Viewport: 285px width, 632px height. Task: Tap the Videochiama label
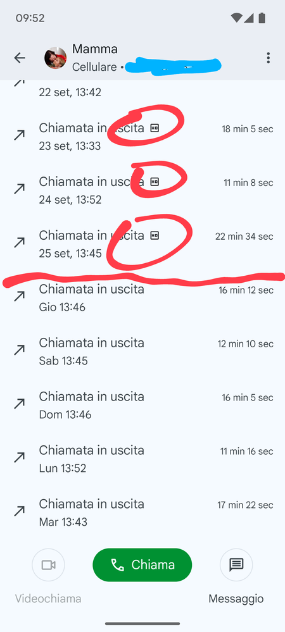(48, 598)
